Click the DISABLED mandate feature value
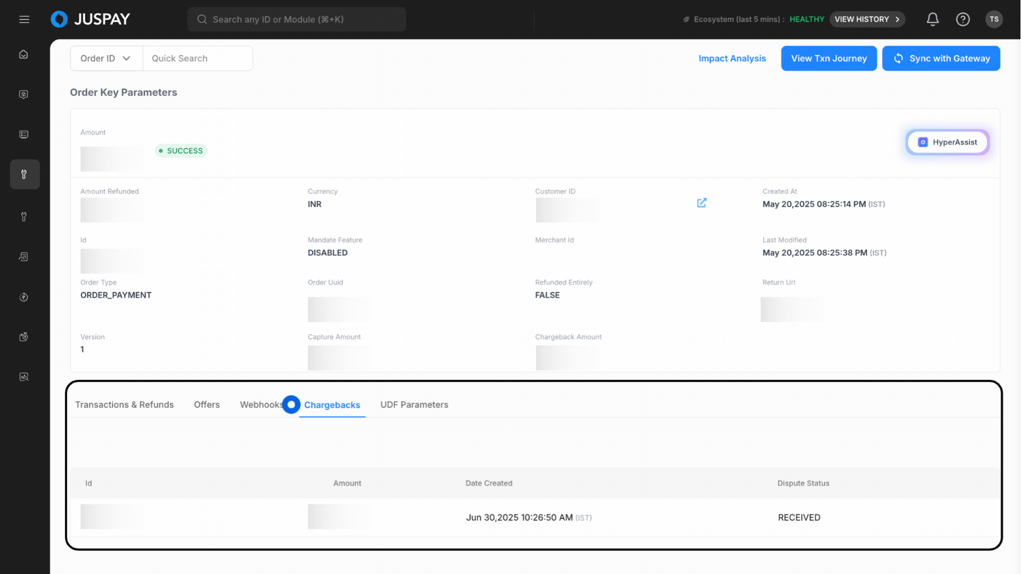 328,253
